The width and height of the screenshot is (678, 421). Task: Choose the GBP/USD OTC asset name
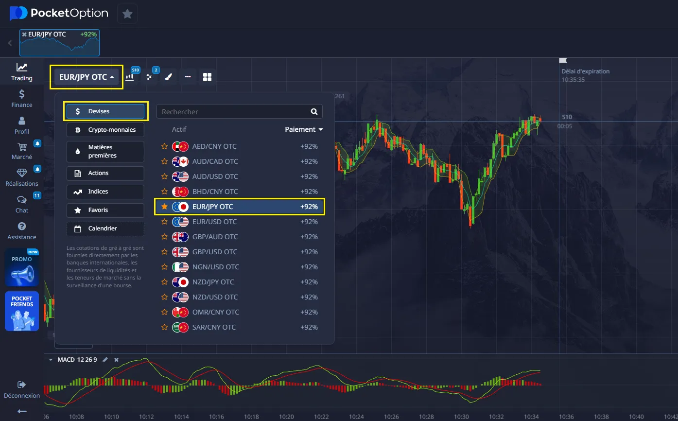pos(215,252)
